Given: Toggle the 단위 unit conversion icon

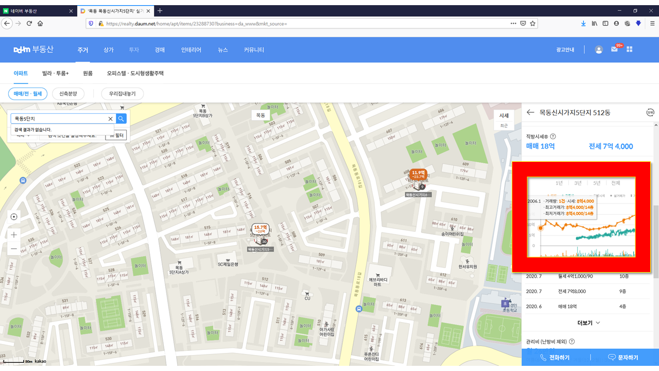Looking at the screenshot, I should tap(650, 112).
